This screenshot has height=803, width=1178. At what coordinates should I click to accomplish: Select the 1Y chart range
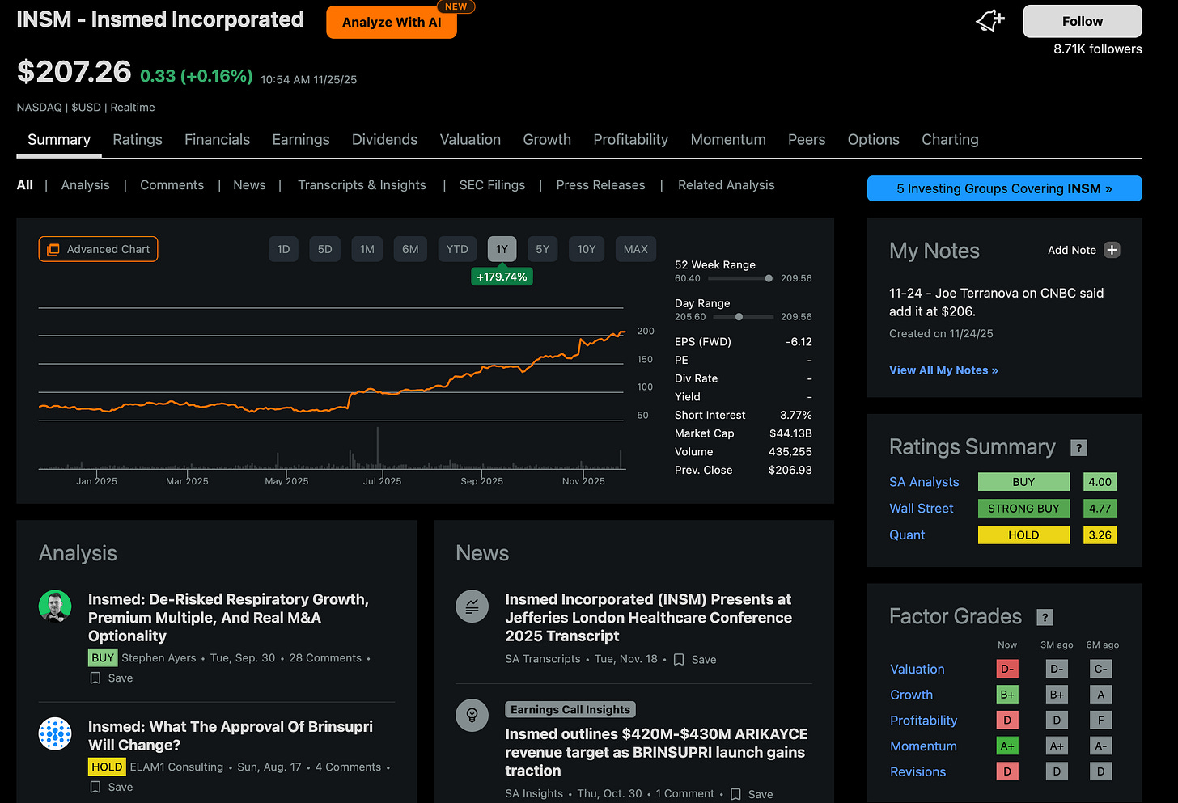coord(502,249)
